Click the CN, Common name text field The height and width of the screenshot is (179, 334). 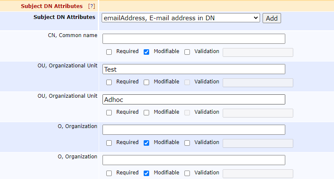pyautogui.click(x=194, y=39)
